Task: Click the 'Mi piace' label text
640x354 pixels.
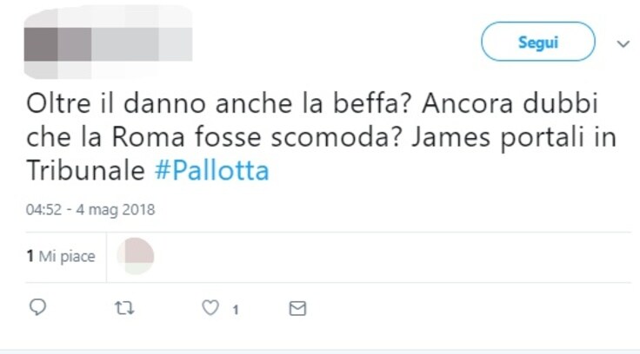Action: tap(67, 256)
